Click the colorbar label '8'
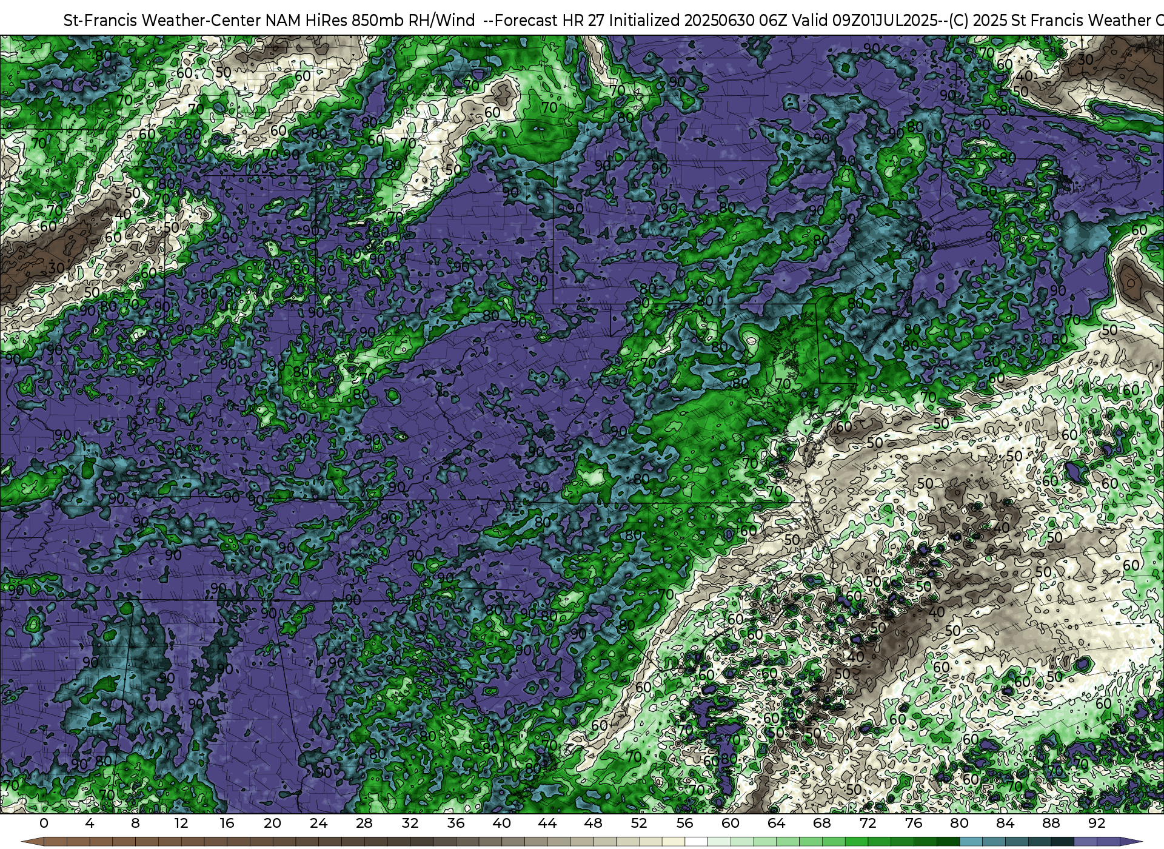 [135, 823]
